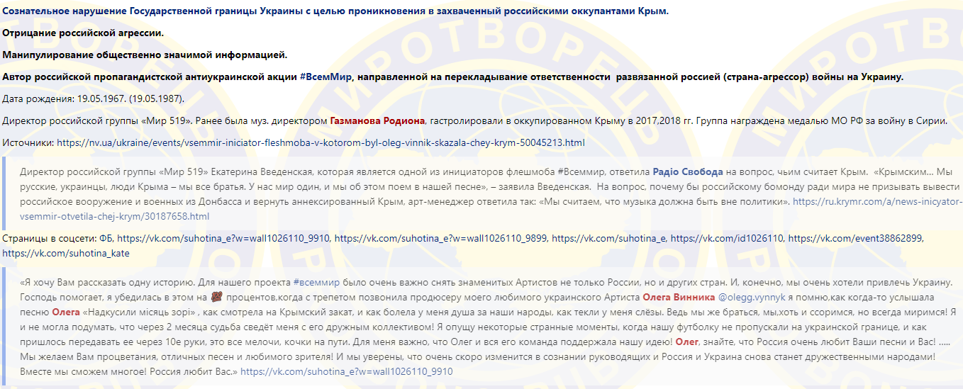This screenshot has height=389, width=963.
Task: Open the vk.com link ending the last quote
Action: [x=346, y=371]
